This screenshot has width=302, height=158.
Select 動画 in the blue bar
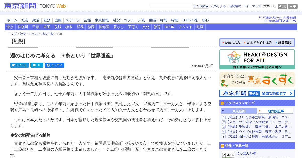(200, 27)
